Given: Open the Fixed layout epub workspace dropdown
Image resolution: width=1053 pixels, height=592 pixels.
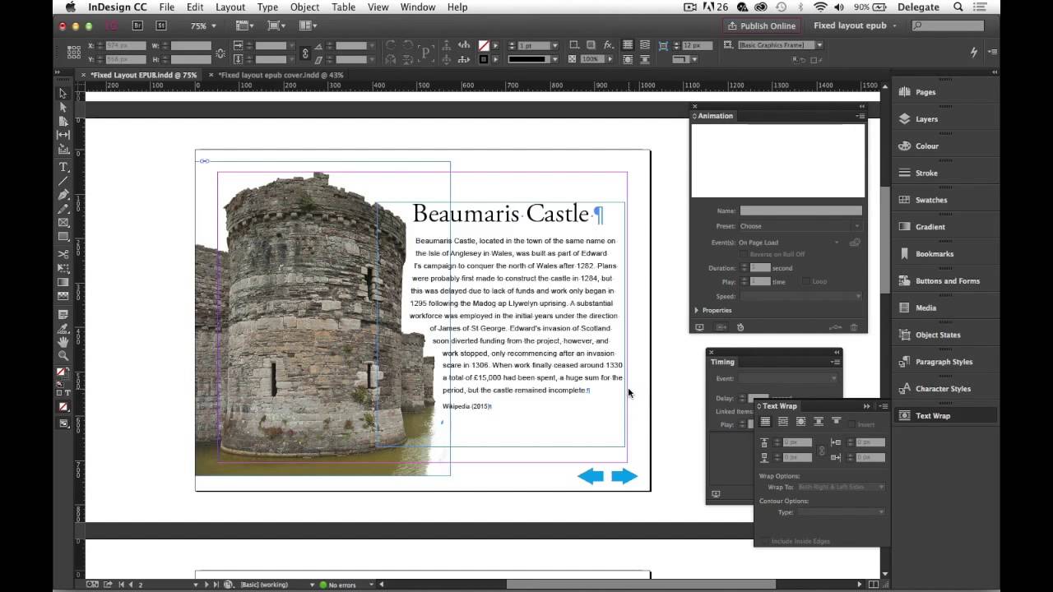Looking at the screenshot, I should [x=854, y=25].
